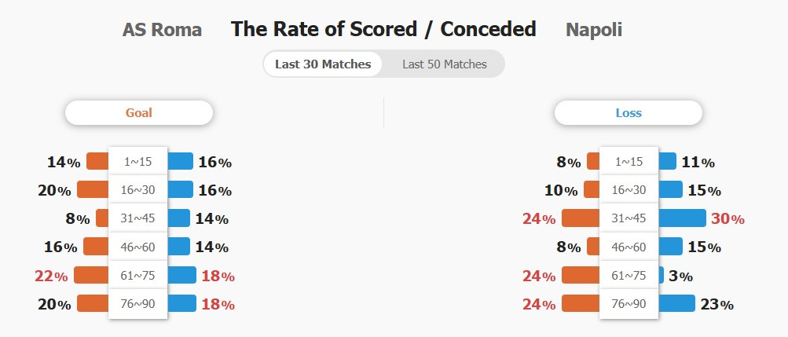Click the Goal pill button
This screenshot has height=337, width=788.
click(139, 112)
